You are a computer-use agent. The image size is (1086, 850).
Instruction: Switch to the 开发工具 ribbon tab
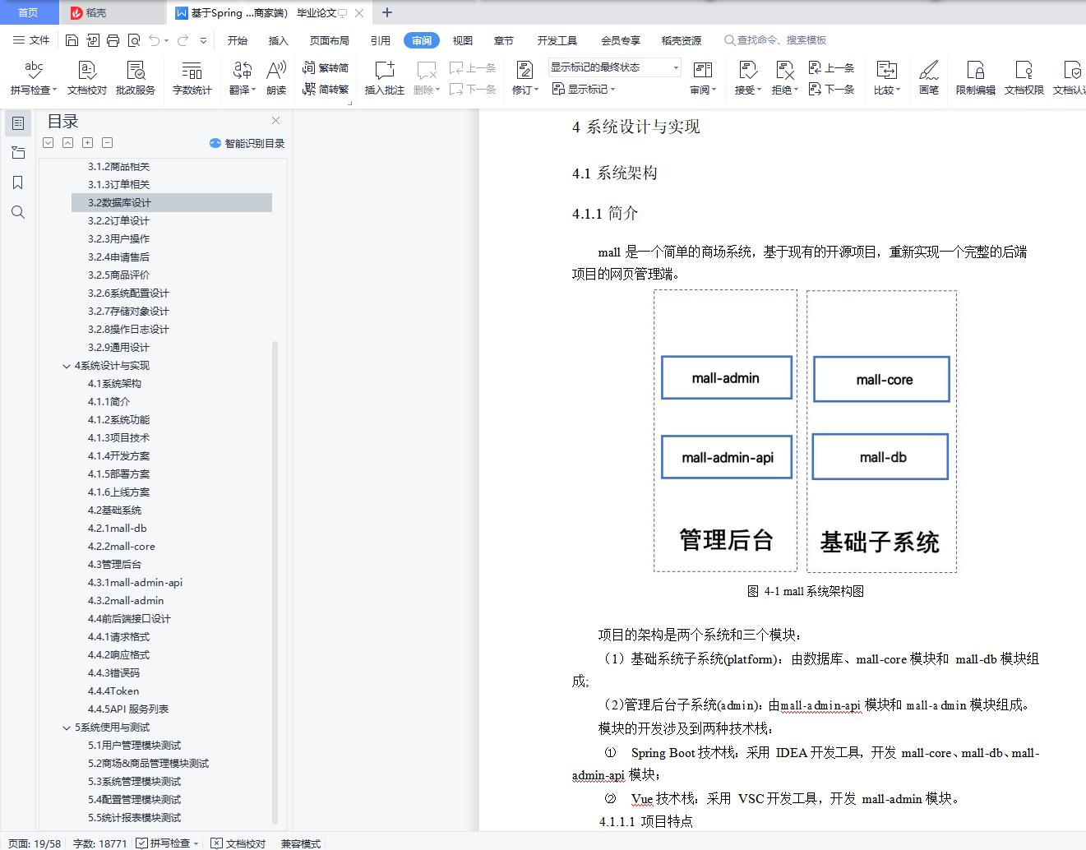click(x=557, y=40)
